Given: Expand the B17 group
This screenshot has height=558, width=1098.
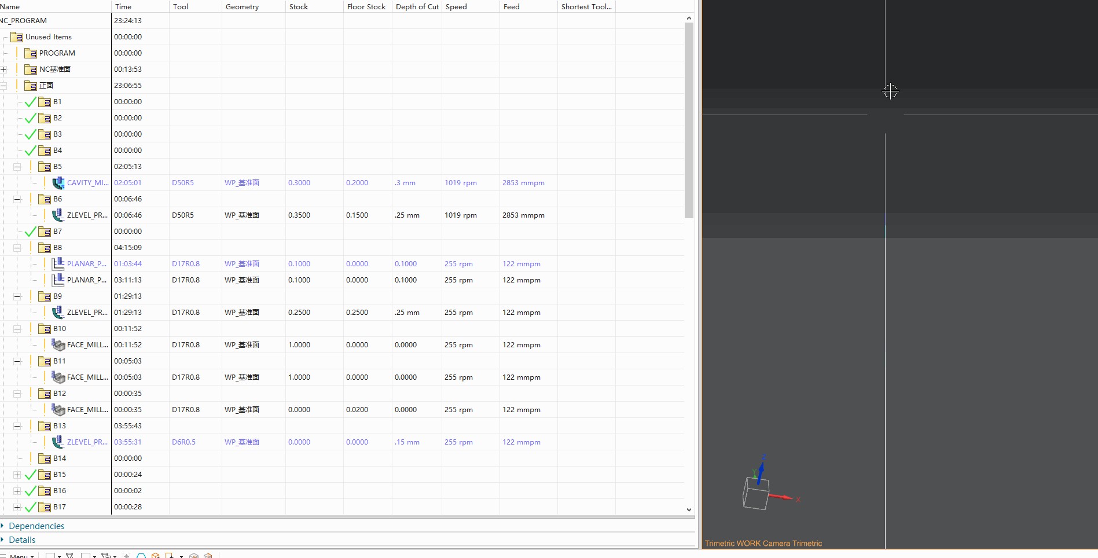Looking at the screenshot, I should [x=17, y=507].
